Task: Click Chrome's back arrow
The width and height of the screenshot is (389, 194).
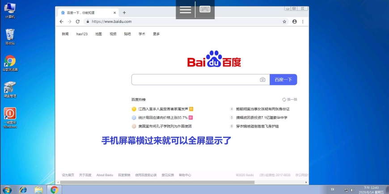Action: coord(62,21)
